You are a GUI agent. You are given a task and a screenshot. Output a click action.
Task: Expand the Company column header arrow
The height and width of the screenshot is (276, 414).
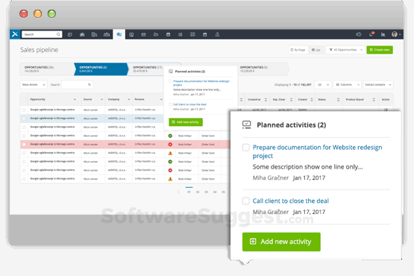(x=129, y=99)
